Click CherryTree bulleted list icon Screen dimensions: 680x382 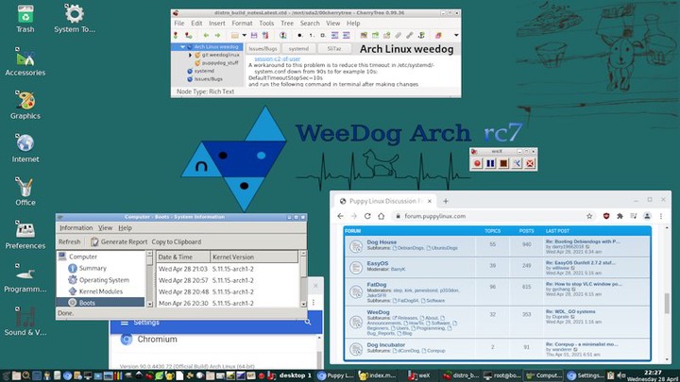(x=299, y=35)
